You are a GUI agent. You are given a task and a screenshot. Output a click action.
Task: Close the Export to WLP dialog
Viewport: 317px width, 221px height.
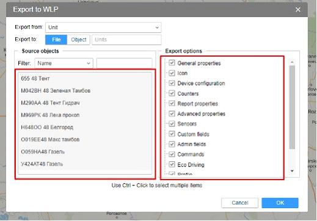pyautogui.click(x=298, y=10)
